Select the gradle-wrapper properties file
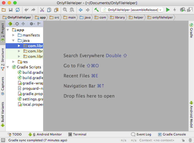 point(30,83)
